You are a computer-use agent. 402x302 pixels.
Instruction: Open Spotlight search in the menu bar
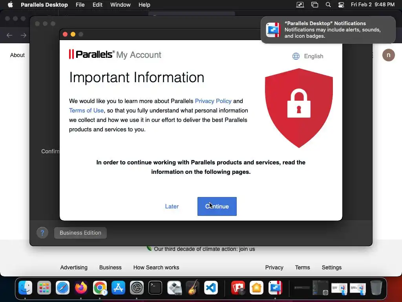pyautogui.click(x=328, y=5)
